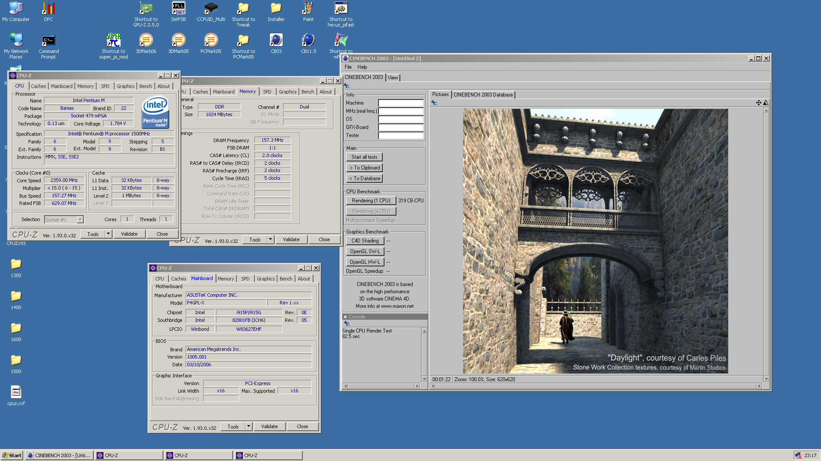
Task: Launch the 3DMark06 desktop icon
Action: pyautogui.click(x=146, y=44)
